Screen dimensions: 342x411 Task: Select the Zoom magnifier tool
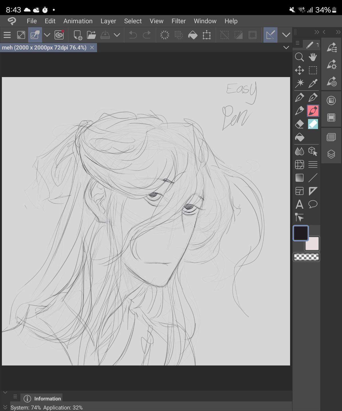click(299, 57)
